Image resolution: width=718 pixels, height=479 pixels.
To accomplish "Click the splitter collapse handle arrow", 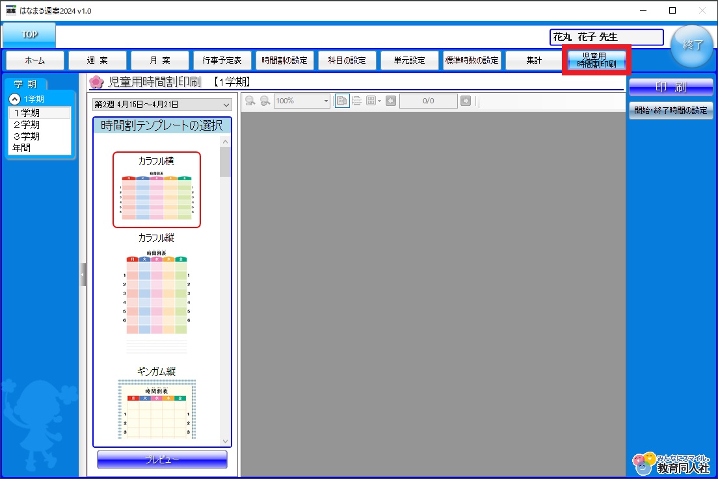I will pos(83,274).
